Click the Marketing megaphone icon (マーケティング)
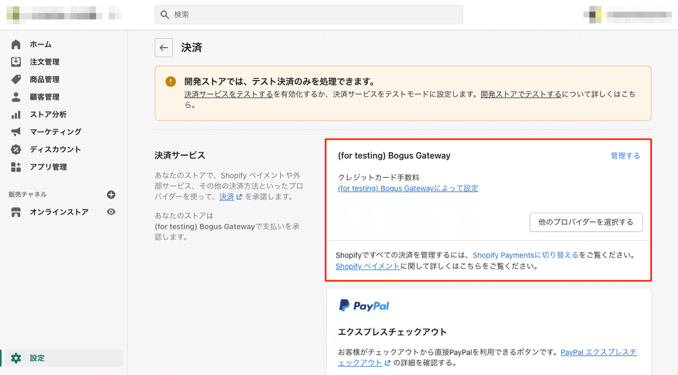Image resolution: width=678 pixels, height=375 pixels. (x=16, y=132)
